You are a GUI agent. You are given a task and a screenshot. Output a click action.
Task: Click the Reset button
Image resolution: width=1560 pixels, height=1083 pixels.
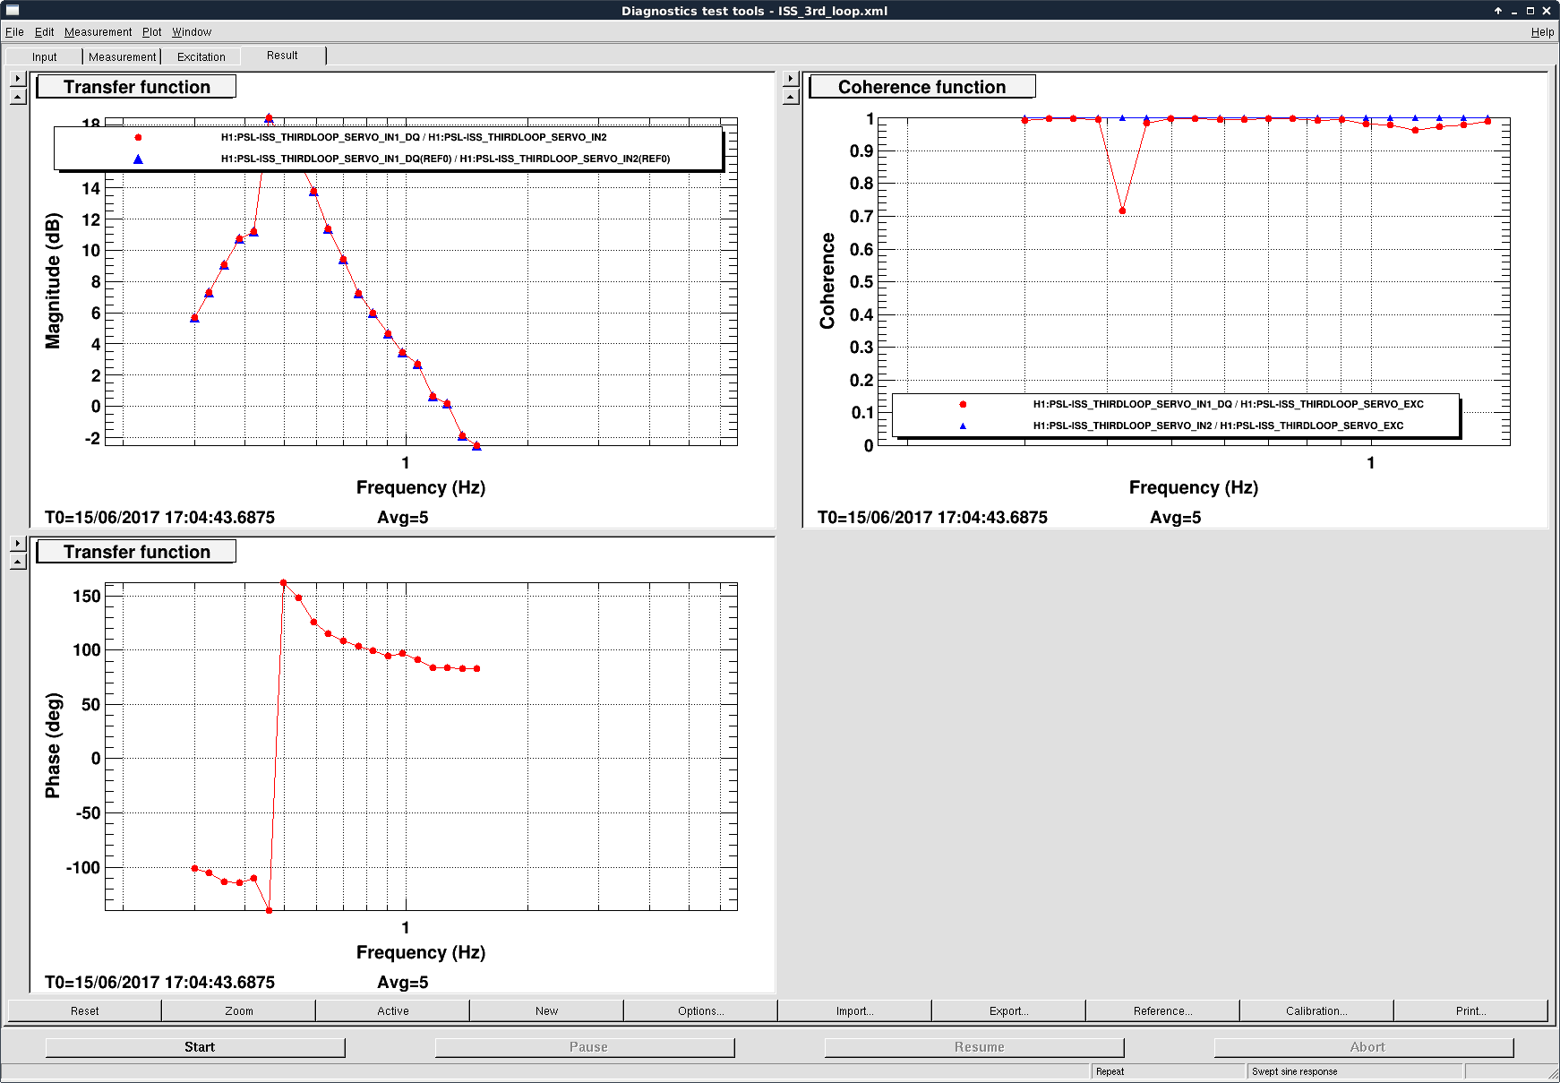pos(85,1010)
